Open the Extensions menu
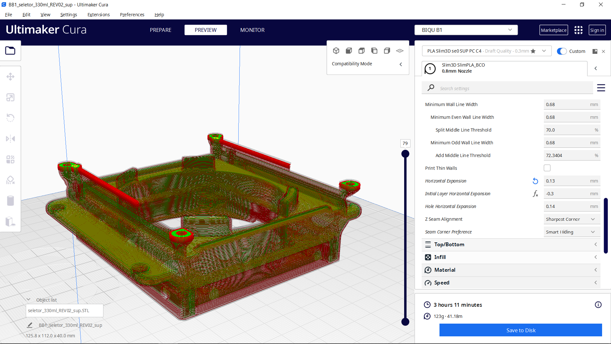This screenshot has width=611, height=344. pyautogui.click(x=98, y=15)
